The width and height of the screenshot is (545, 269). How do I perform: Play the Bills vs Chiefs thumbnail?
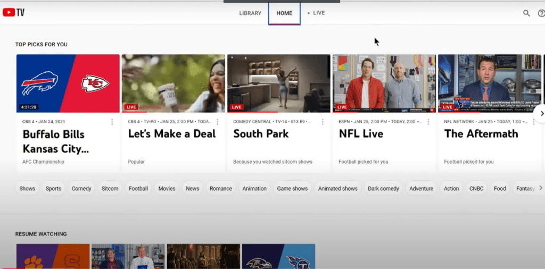click(68, 83)
